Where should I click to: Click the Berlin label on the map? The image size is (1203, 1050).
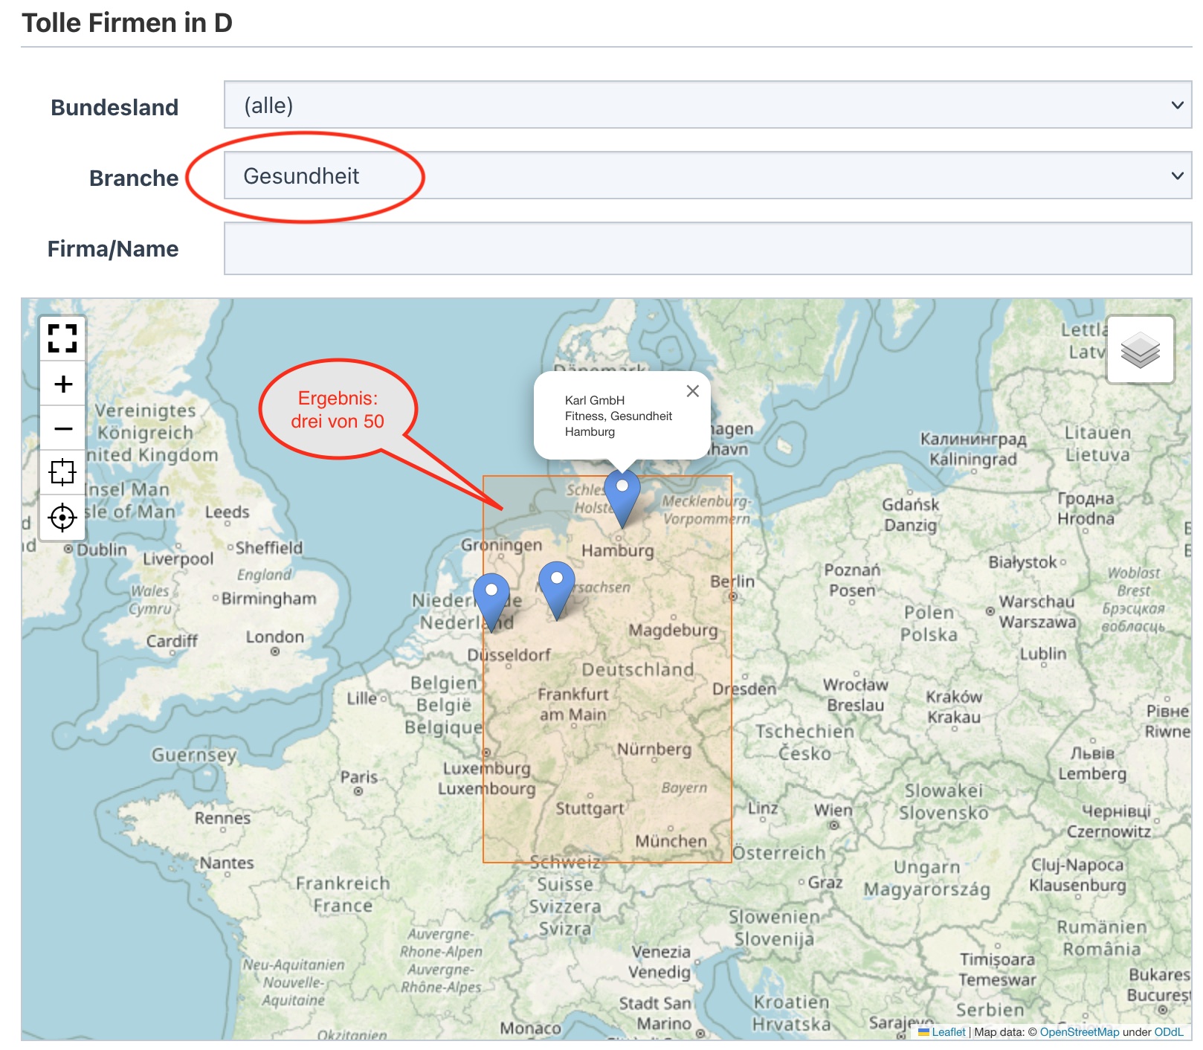pos(732,582)
